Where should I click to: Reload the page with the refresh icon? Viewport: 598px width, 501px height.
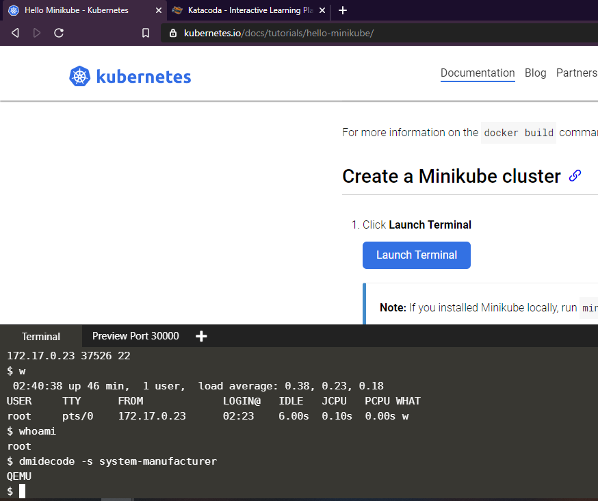pos(59,33)
